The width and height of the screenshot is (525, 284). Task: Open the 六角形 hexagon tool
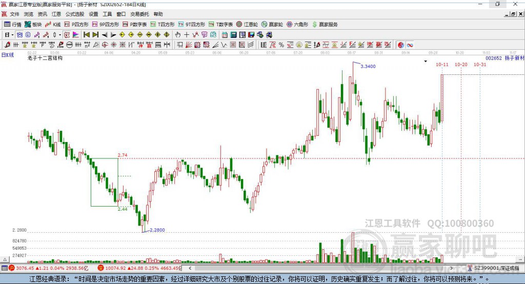point(297,25)
